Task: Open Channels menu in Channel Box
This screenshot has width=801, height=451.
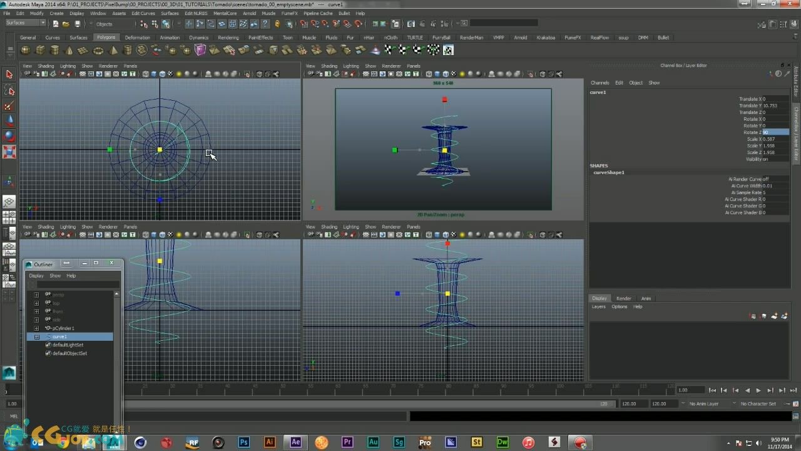Action: 599,83
